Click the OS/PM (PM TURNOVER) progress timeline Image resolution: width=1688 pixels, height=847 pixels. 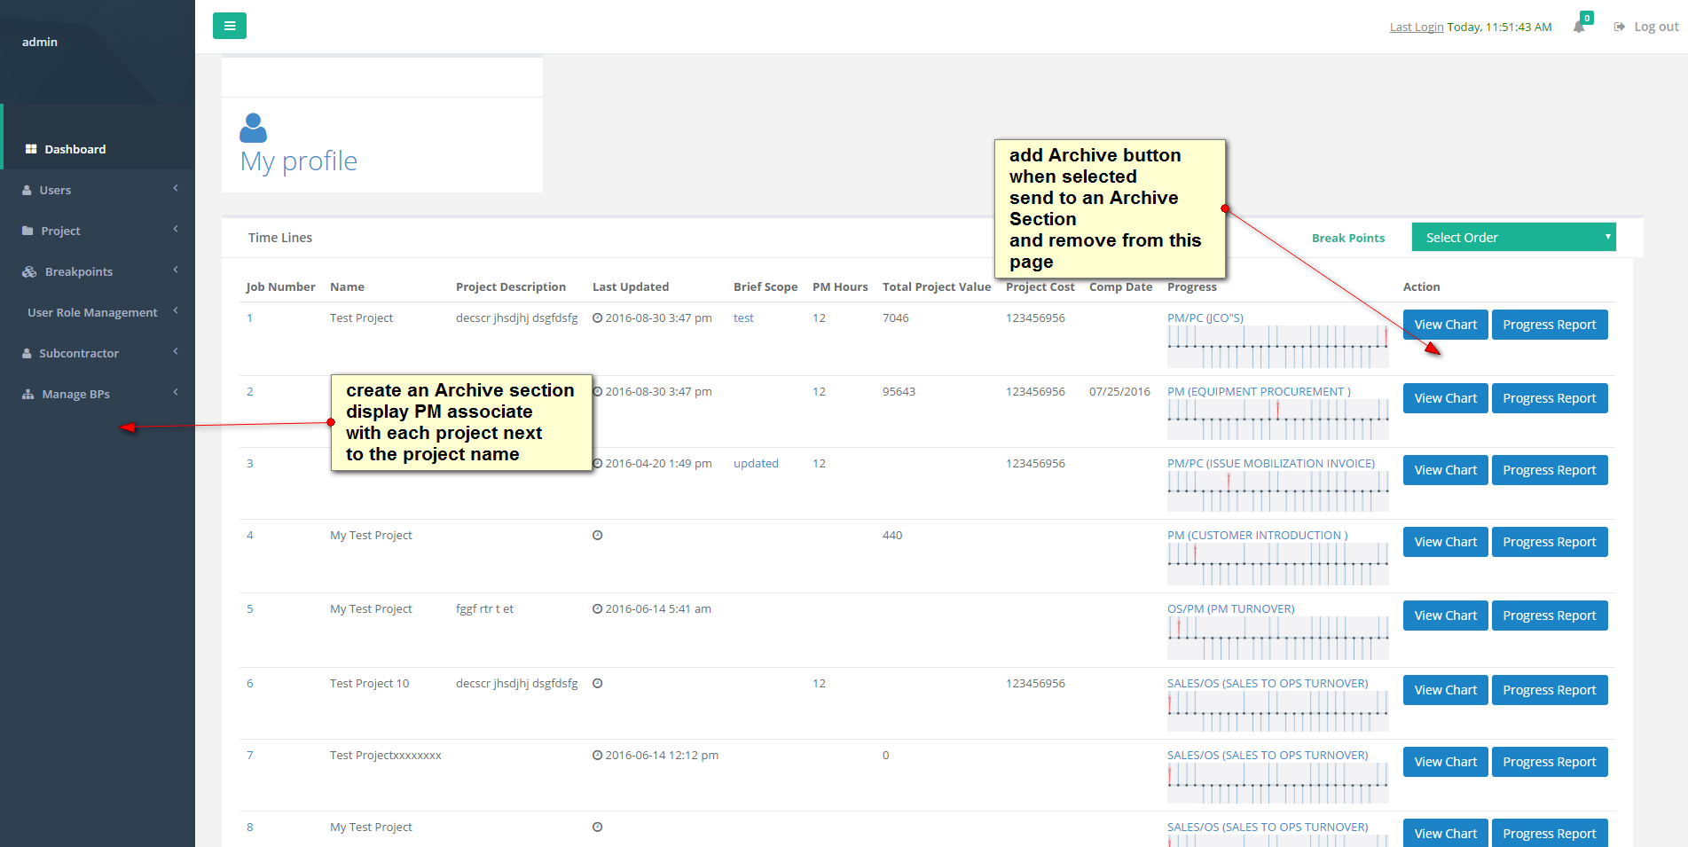point(1278,638)
